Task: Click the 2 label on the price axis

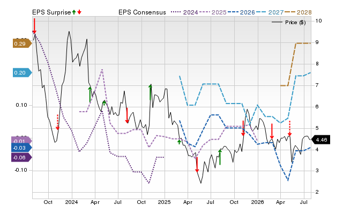Action: pos(317,192)
